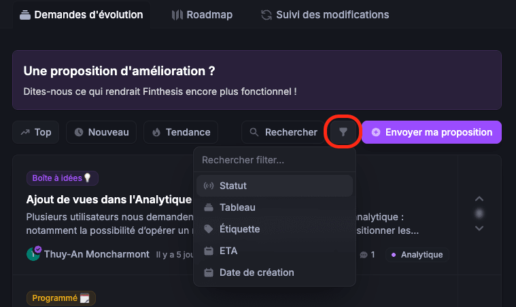This screenshot has width=516, height=307.
Task: Choose the ETA filter option
Action: tap(275, 251)
